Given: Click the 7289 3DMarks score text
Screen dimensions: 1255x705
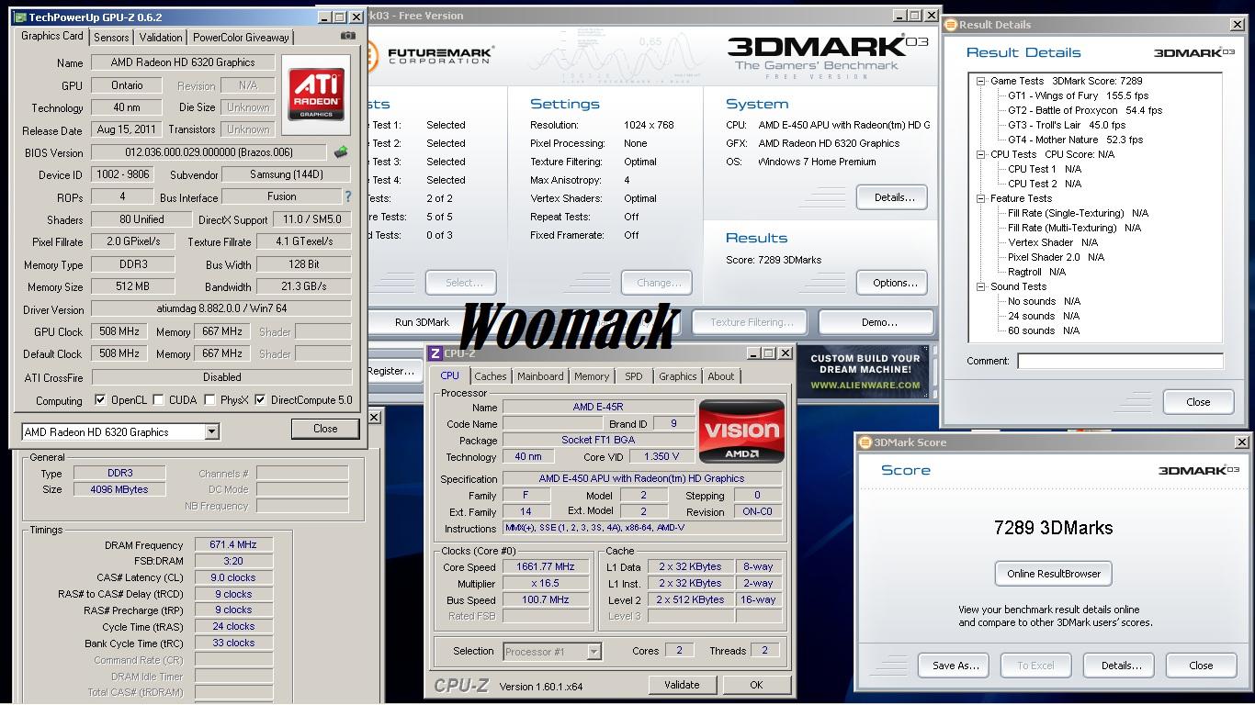Looking at the screenshot, I should click(x=1053, y=528).
